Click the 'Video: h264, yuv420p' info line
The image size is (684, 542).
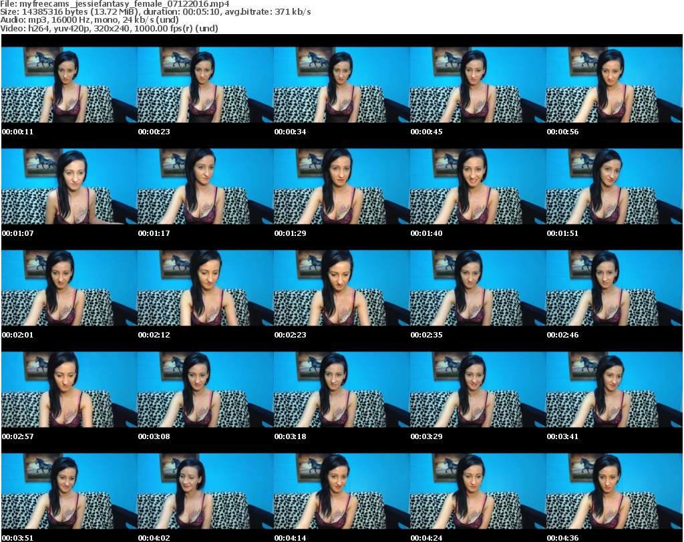pos(109,28)
